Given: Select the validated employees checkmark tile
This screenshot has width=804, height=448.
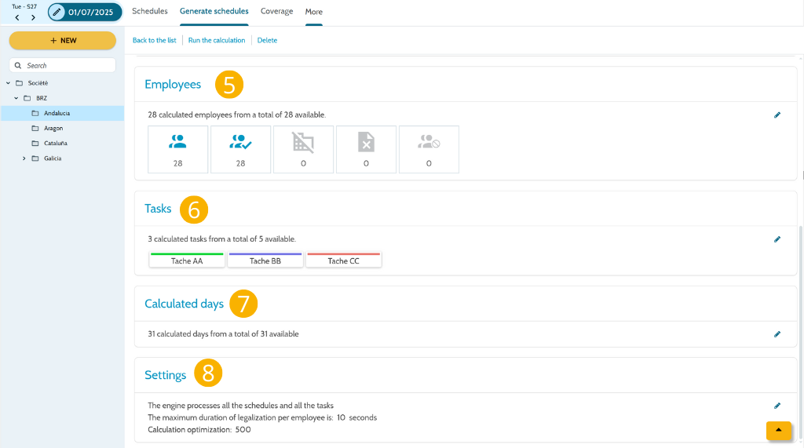Looking at the screenshot, I should pyautogui.click(x=240, y=150).
